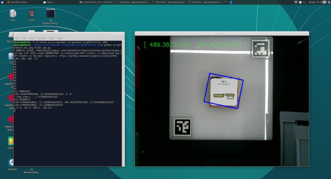Image resolution: width=331 pixels, height=179 pixels.
Task: Open the terminal View menu
Action: [32, 39]
